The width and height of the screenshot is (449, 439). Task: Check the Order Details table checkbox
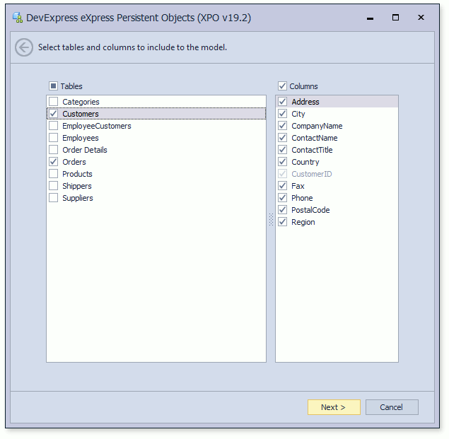tap(53, 149)
